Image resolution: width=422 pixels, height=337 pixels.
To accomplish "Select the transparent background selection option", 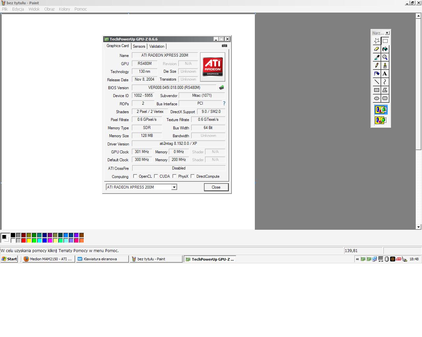I will tap(381, 120).
